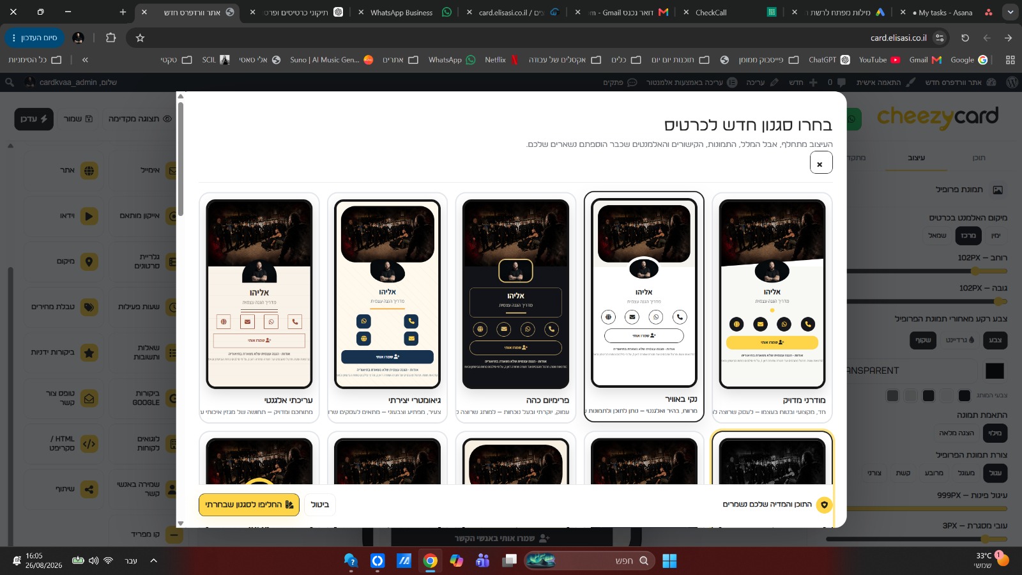Show hidden bookmarks with the » chevron
This screenshot has width=1022, height=575.
tap(85, 60)
